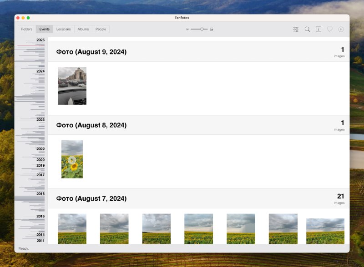Click the small thumbnail size icon
364x267 pixels.
point(187,30)
